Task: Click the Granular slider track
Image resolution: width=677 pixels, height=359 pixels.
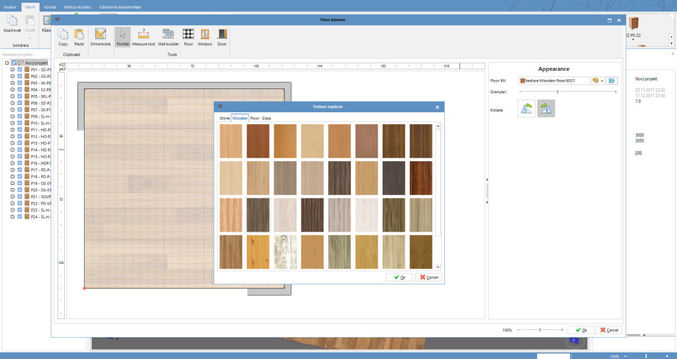Action: click(567, 91)
